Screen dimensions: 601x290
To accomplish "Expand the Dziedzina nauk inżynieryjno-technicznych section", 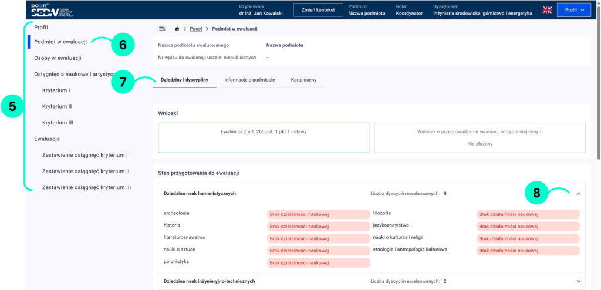I will click(578, 281).
